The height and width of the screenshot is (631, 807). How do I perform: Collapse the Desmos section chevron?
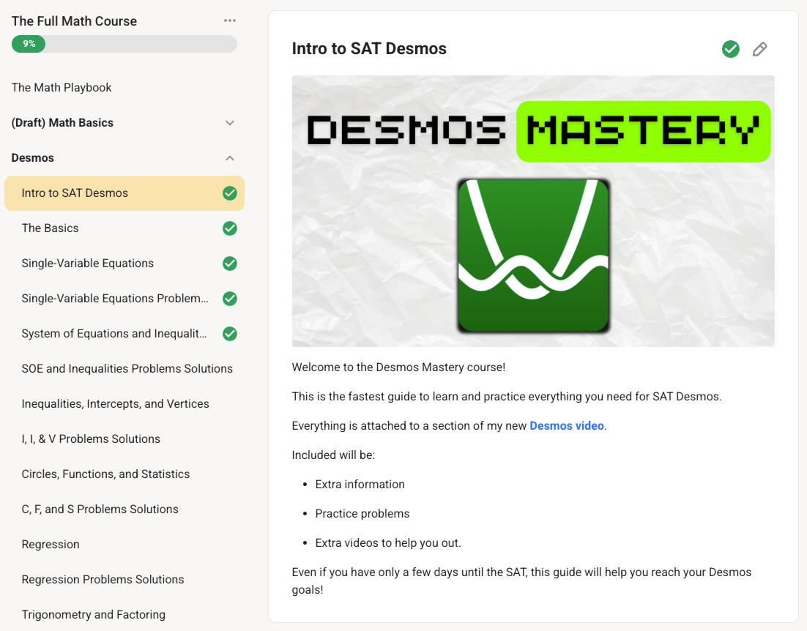[230, 158]
